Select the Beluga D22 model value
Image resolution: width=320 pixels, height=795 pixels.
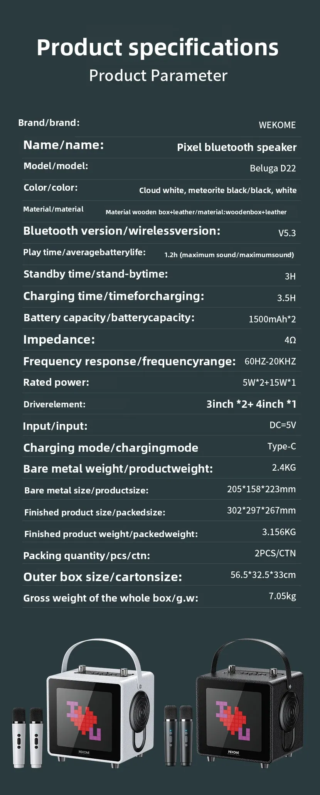(x=273, y=168)
